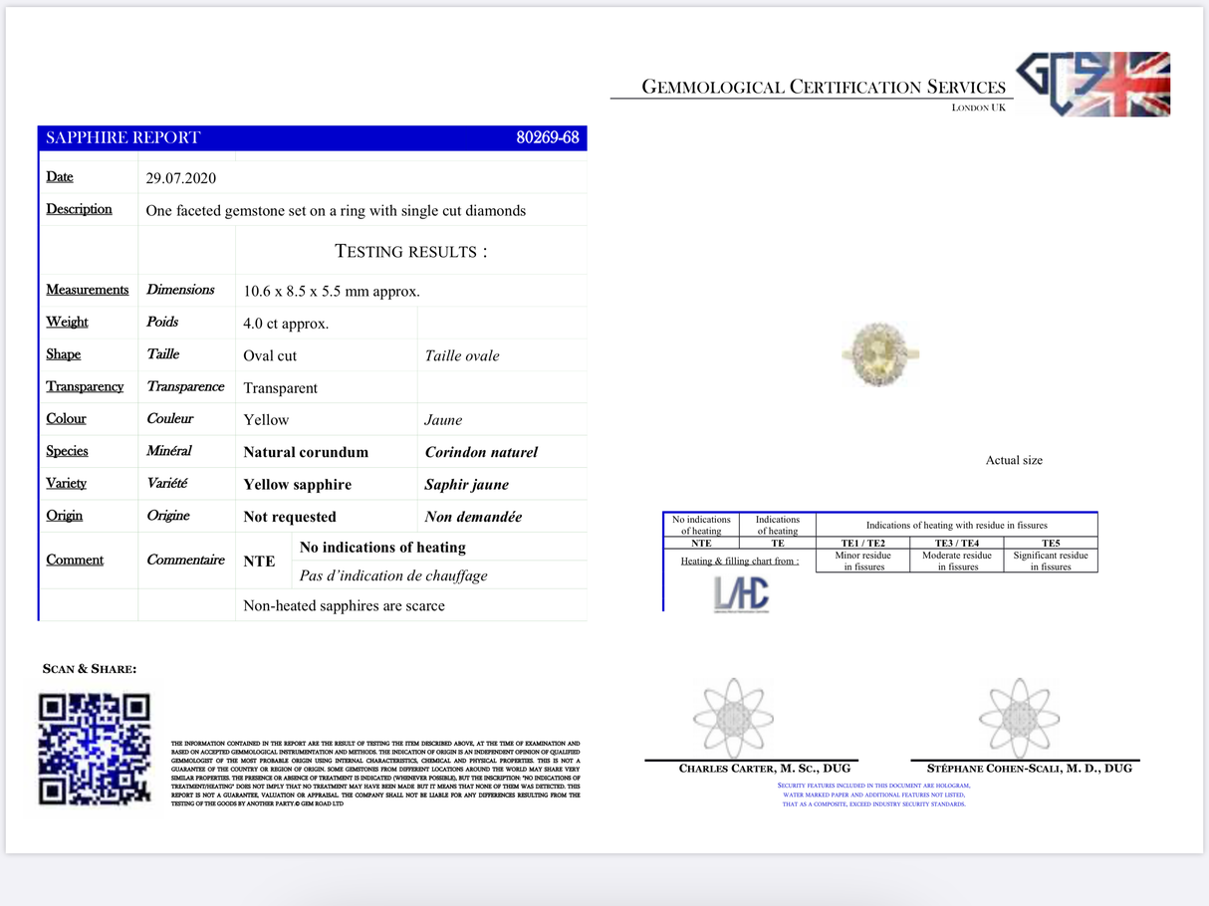
Task: Click the Yellow sapphire variety value
Action: pos(297,485)
